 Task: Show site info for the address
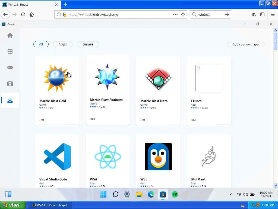59,15
